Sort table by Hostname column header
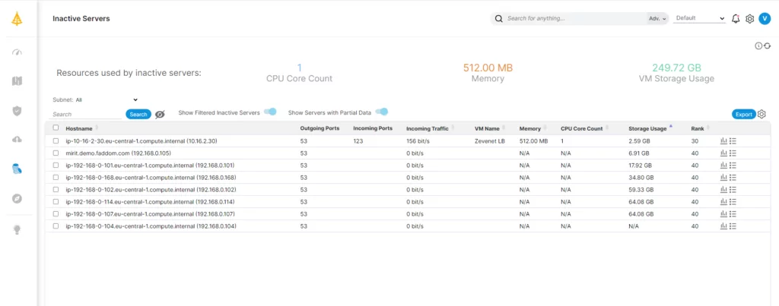 tap(79, 128)
